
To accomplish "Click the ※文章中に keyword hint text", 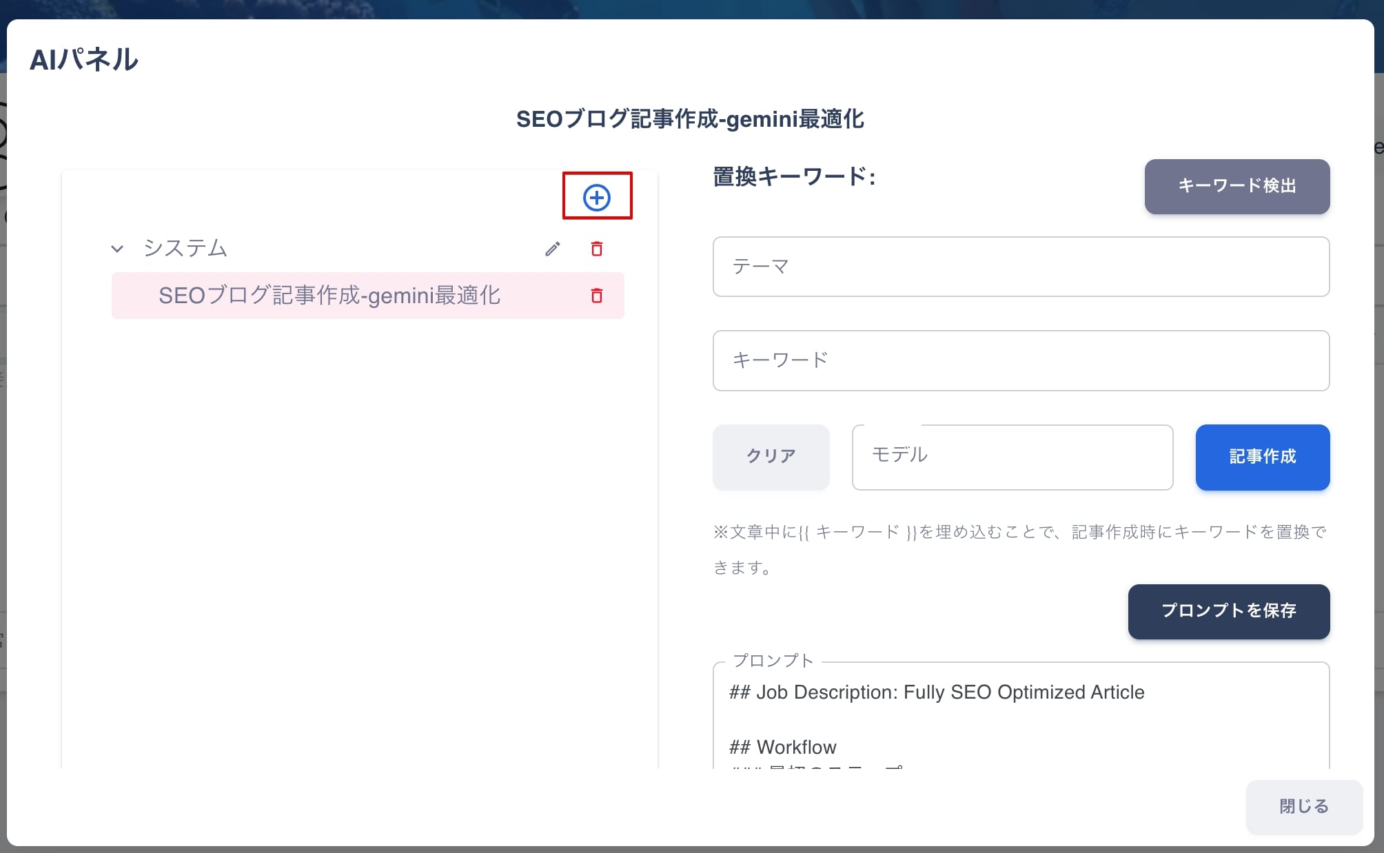I will (x=1019, y=549).
